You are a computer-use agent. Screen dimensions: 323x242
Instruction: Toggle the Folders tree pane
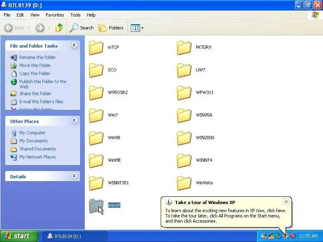coord(111,28)
